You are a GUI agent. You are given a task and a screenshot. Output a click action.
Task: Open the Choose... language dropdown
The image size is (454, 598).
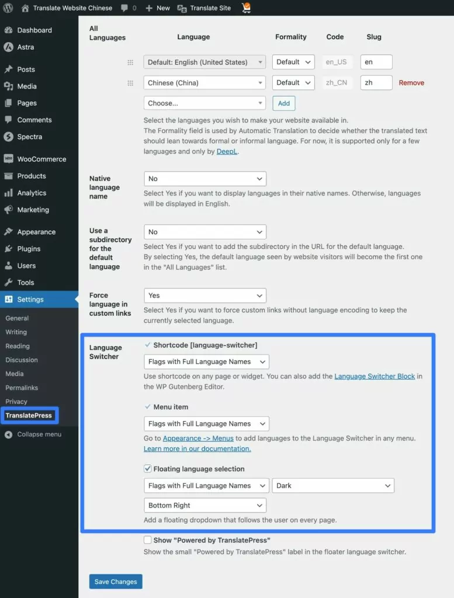coord(205,103)
